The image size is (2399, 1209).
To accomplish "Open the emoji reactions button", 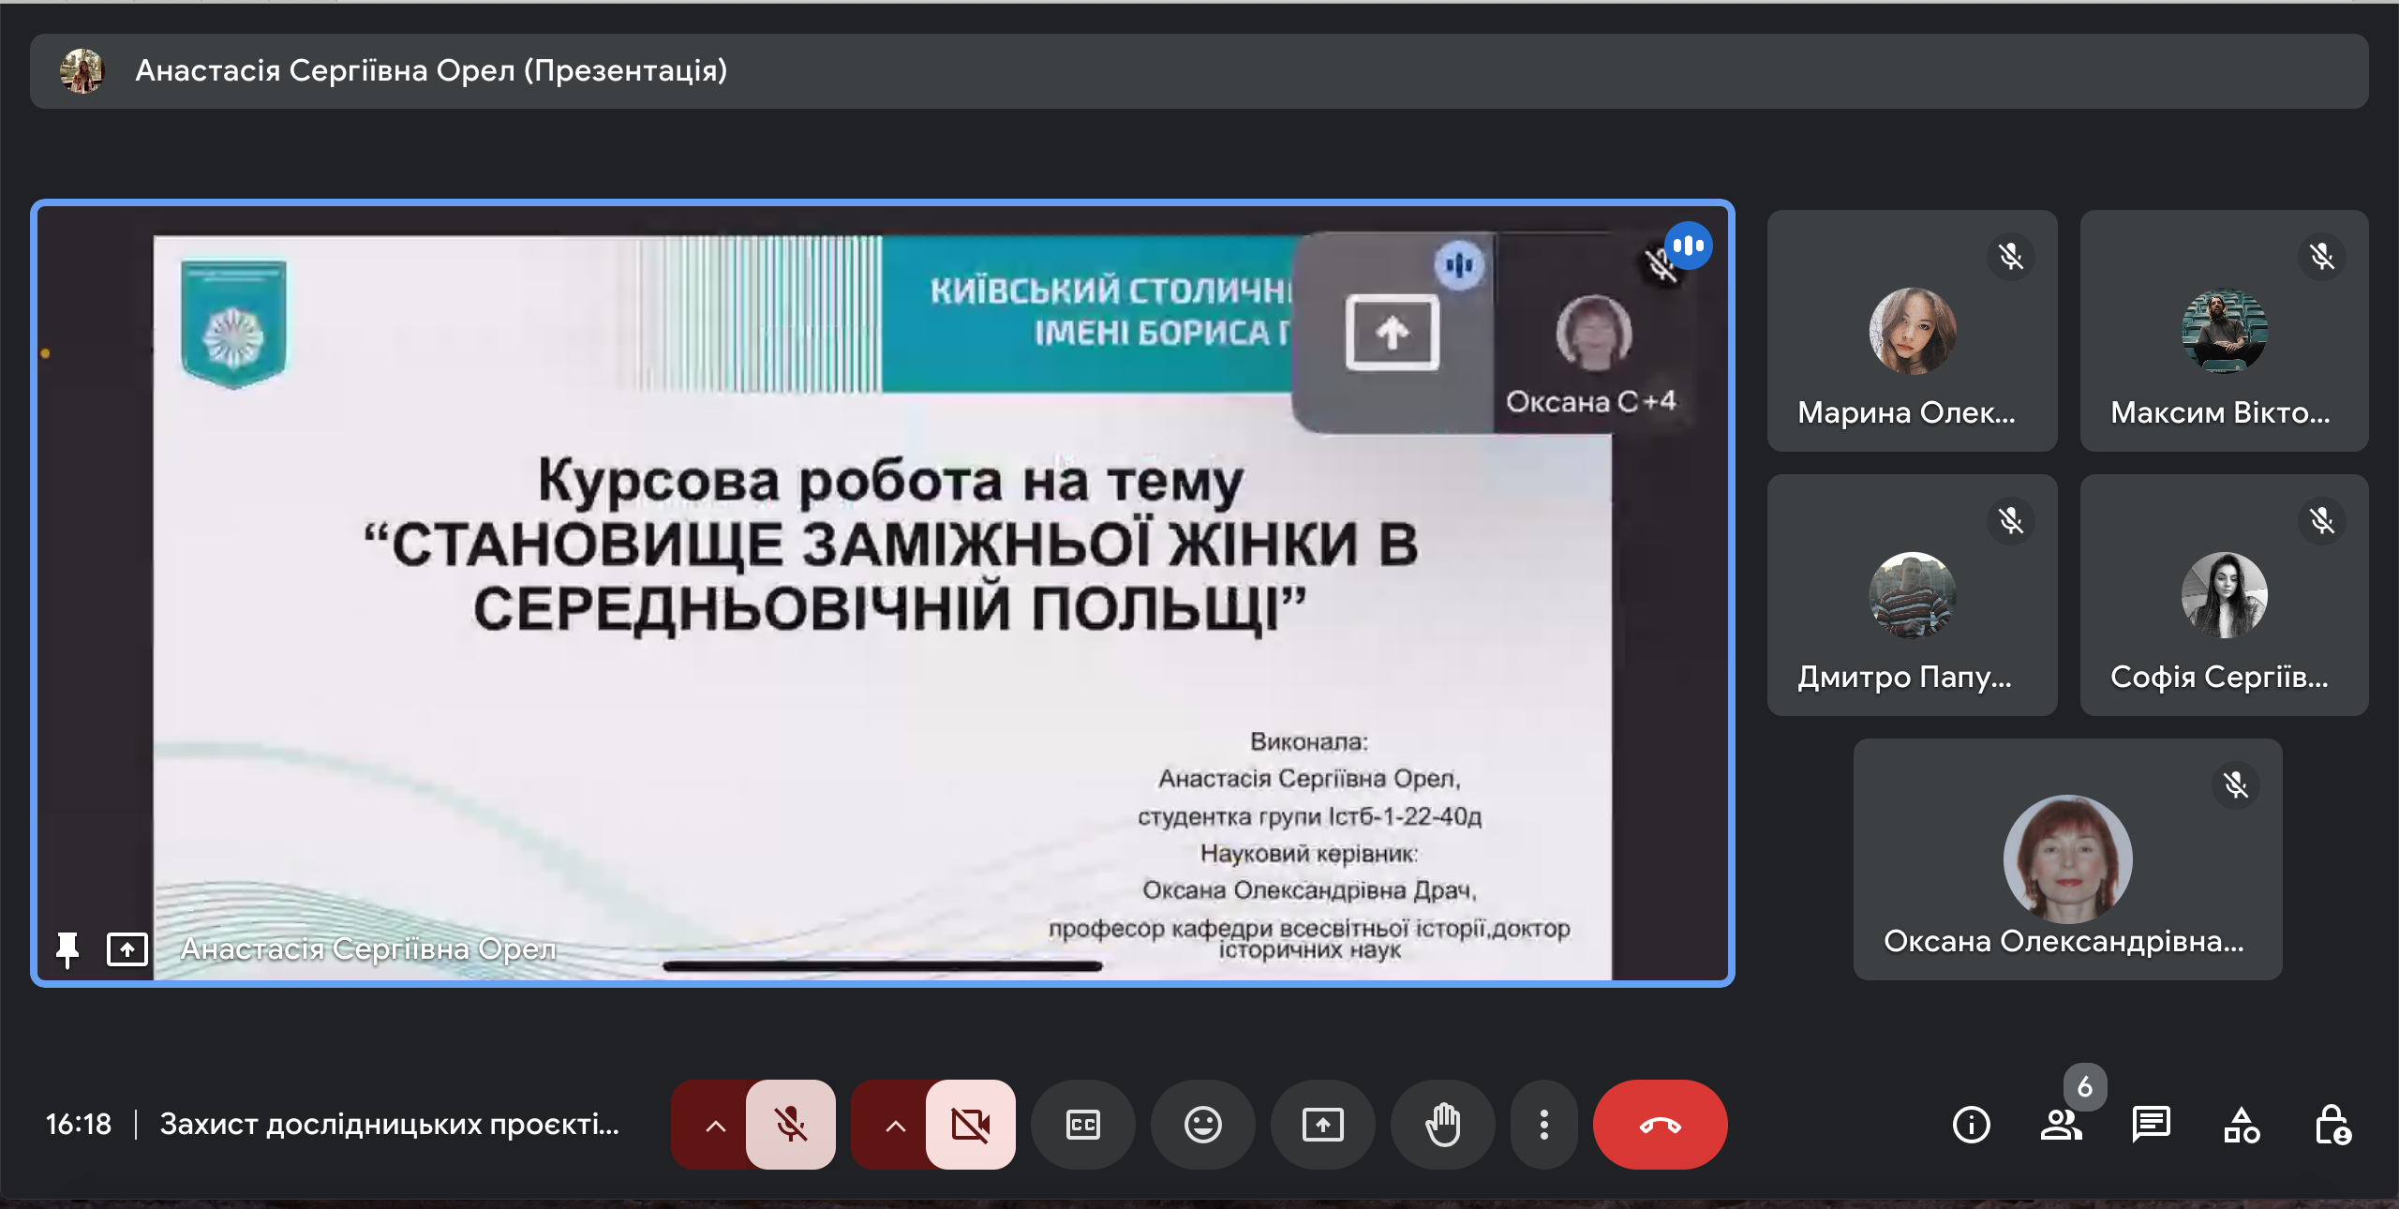I will click(1202, 1125).
